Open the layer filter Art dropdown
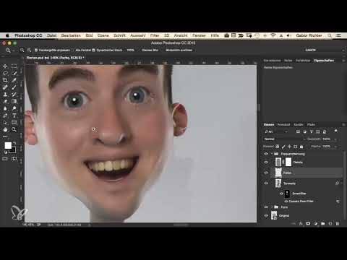The height and width of the screenshot is (260, 347). (276, 131)
